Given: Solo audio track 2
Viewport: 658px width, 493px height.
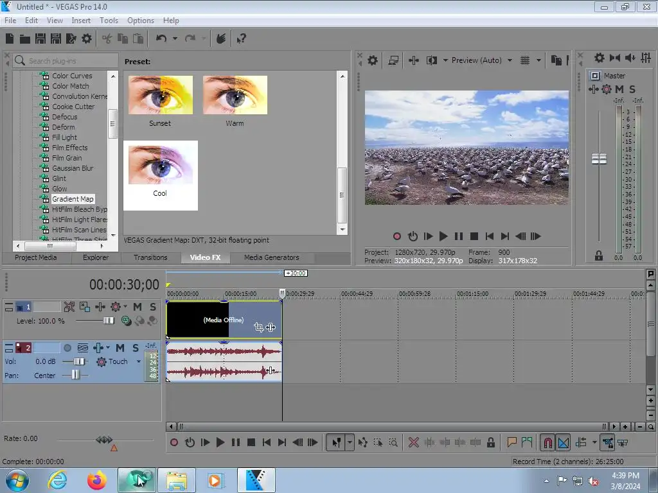Looking at the screenshot, I should (x=136, y=348).
